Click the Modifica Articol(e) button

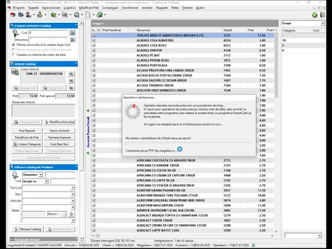59,122
